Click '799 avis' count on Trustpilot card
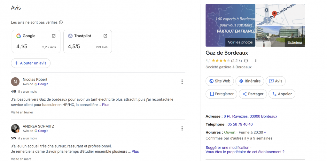327x161 pixels. pyautogui.click(x=102, y=47)
